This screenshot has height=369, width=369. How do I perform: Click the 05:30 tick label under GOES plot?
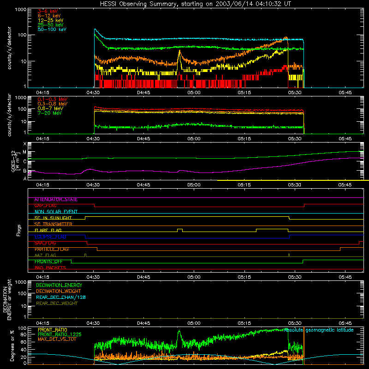295,185
